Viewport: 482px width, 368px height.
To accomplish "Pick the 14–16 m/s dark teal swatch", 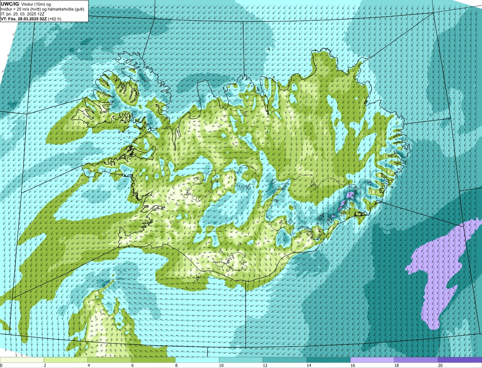I will coord(328,360).
